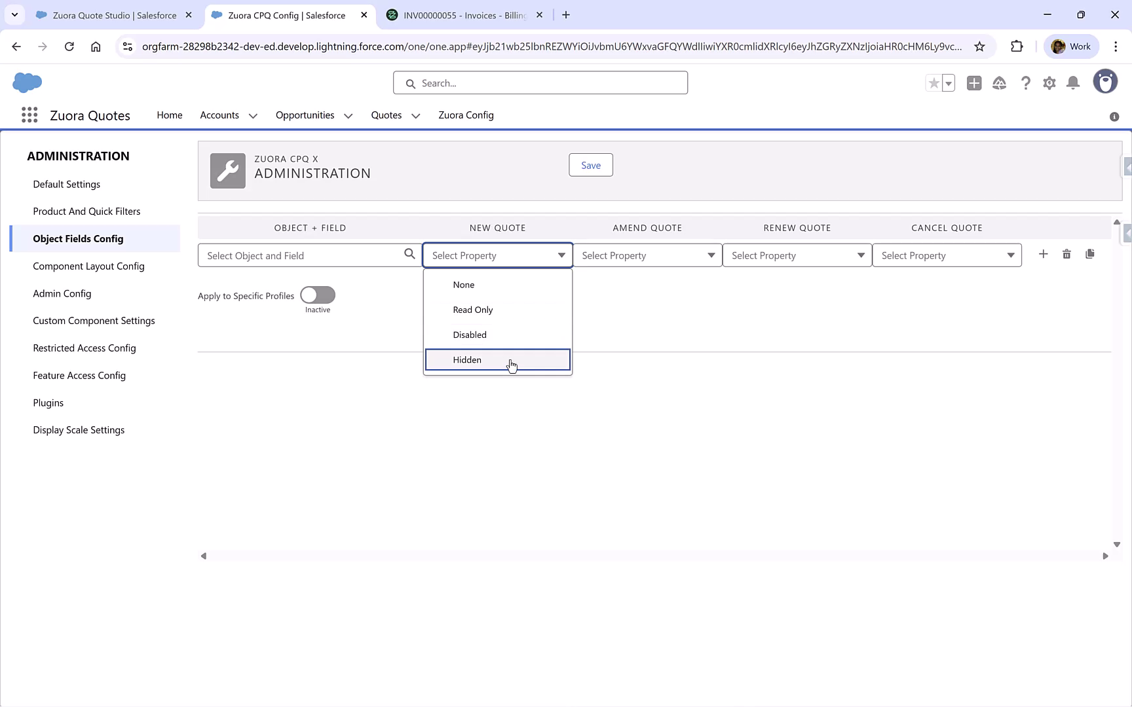Switch to the INV00000055 Invoices browser tab
Screen dimensions: 1132x707
click(x=459, y=14)
